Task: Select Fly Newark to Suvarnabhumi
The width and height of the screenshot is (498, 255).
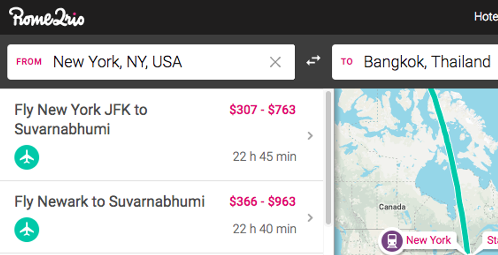Action: tap(109, 201)
